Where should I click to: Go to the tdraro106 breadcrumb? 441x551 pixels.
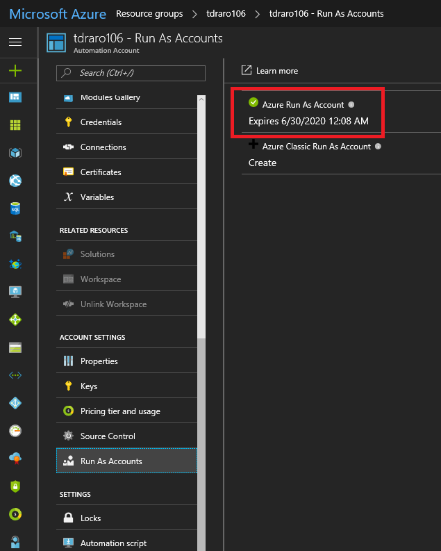point(226,14)
